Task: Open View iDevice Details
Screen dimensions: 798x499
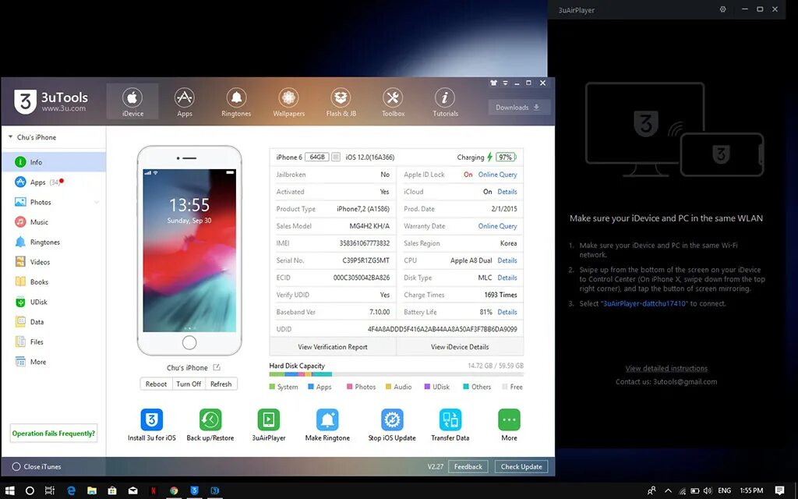Action: [460, 347]
